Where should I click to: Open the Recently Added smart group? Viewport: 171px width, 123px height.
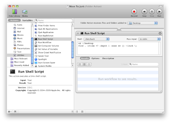pos(21,65)
